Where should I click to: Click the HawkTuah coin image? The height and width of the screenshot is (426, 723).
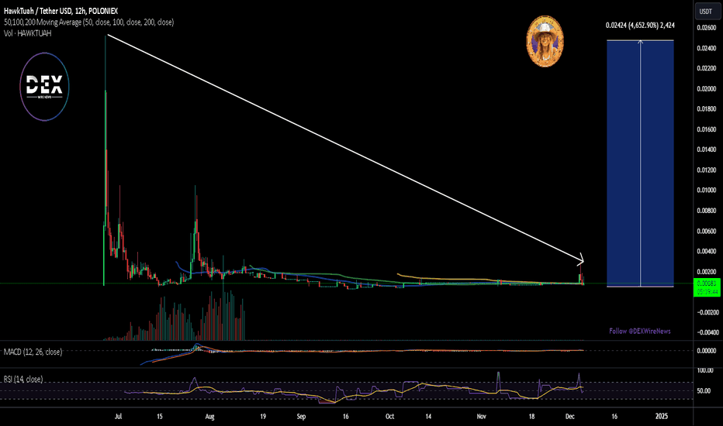pyautogui.click(x=545, y=42)
